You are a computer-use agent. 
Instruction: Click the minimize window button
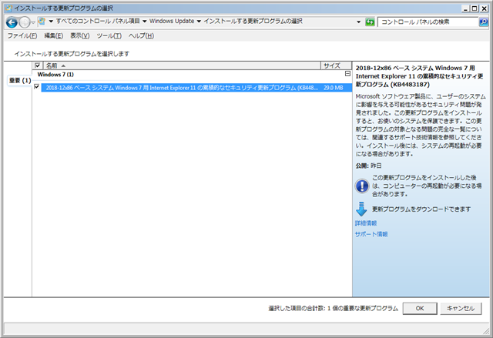coord(466,8)
